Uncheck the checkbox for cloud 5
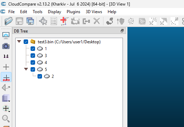 pyautogui.click(x=33, y=69)
